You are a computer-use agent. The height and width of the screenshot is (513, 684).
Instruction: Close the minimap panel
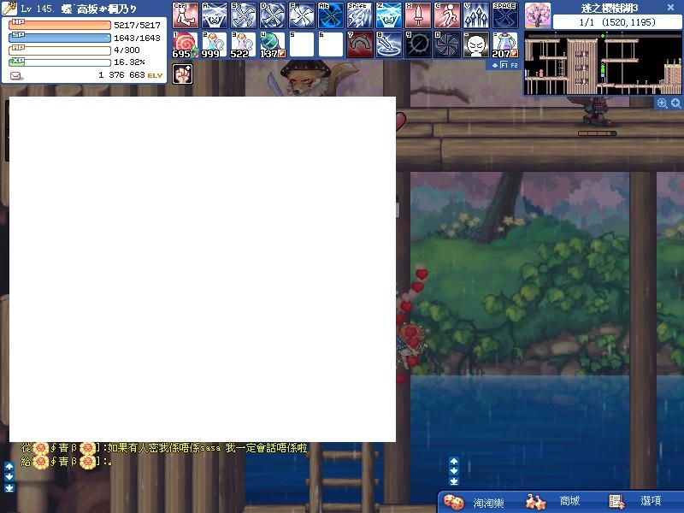click(671, 8)
